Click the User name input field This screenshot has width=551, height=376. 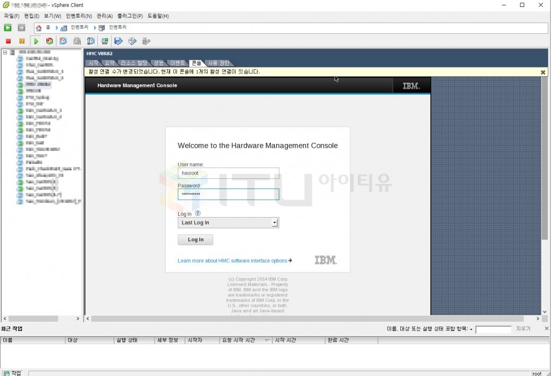click(x=228, y=173)
